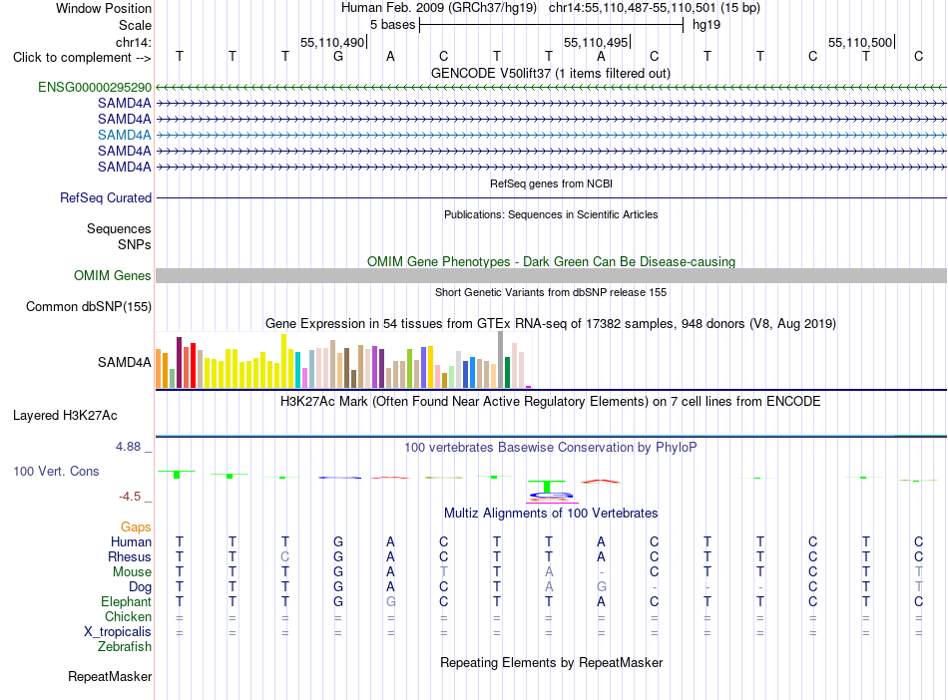Screen dimensions: 948x700
Task: Open 'RefSeq genes from NCBI' track title
Action: point(551,183)
